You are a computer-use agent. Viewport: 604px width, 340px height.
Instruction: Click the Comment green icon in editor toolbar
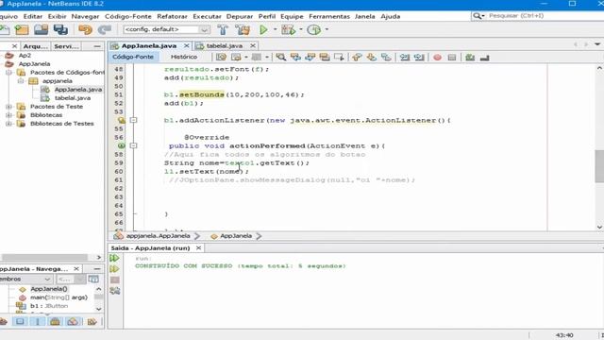click(470, 57)
